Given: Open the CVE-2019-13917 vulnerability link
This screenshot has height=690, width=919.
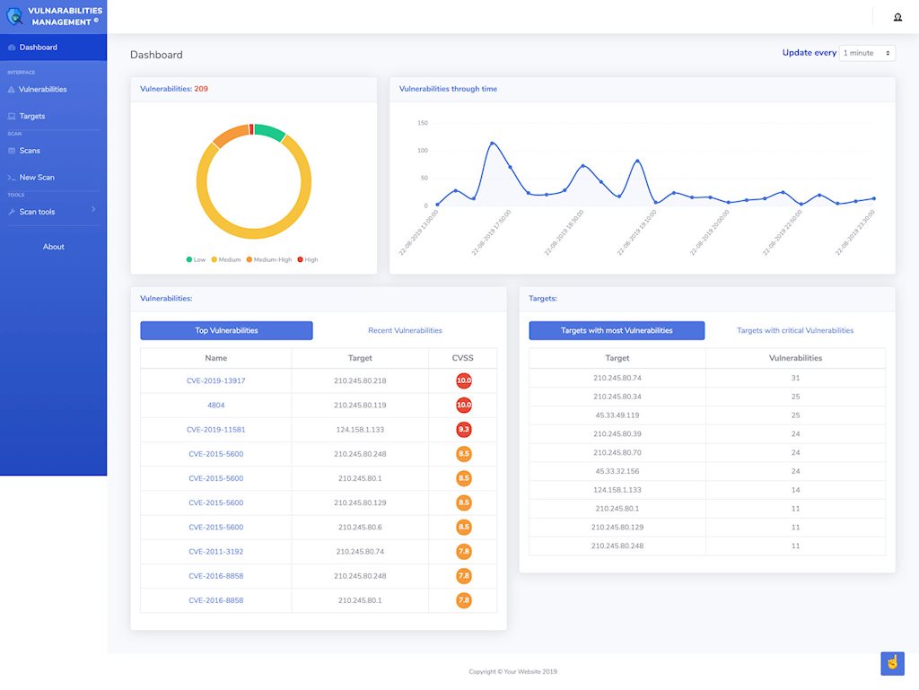Looking at the screenshot, I should (x=216, y=380).
